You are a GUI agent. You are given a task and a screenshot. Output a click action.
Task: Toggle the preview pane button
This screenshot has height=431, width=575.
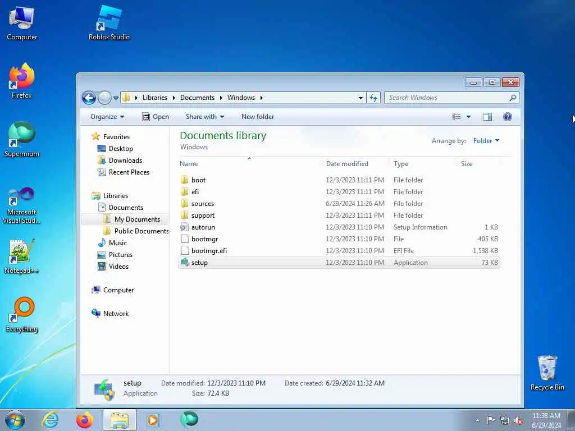coord(487,117)
